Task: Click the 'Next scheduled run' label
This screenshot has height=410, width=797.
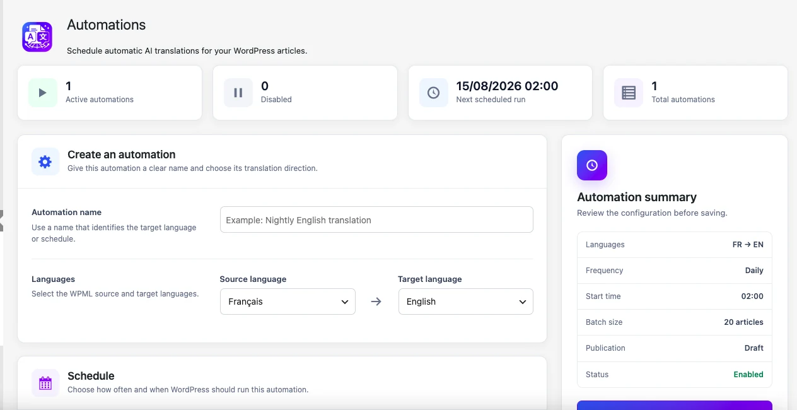Action: click(x=491, y=99)
